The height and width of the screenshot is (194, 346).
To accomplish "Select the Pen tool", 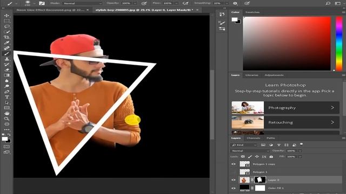I will (6, 92).
